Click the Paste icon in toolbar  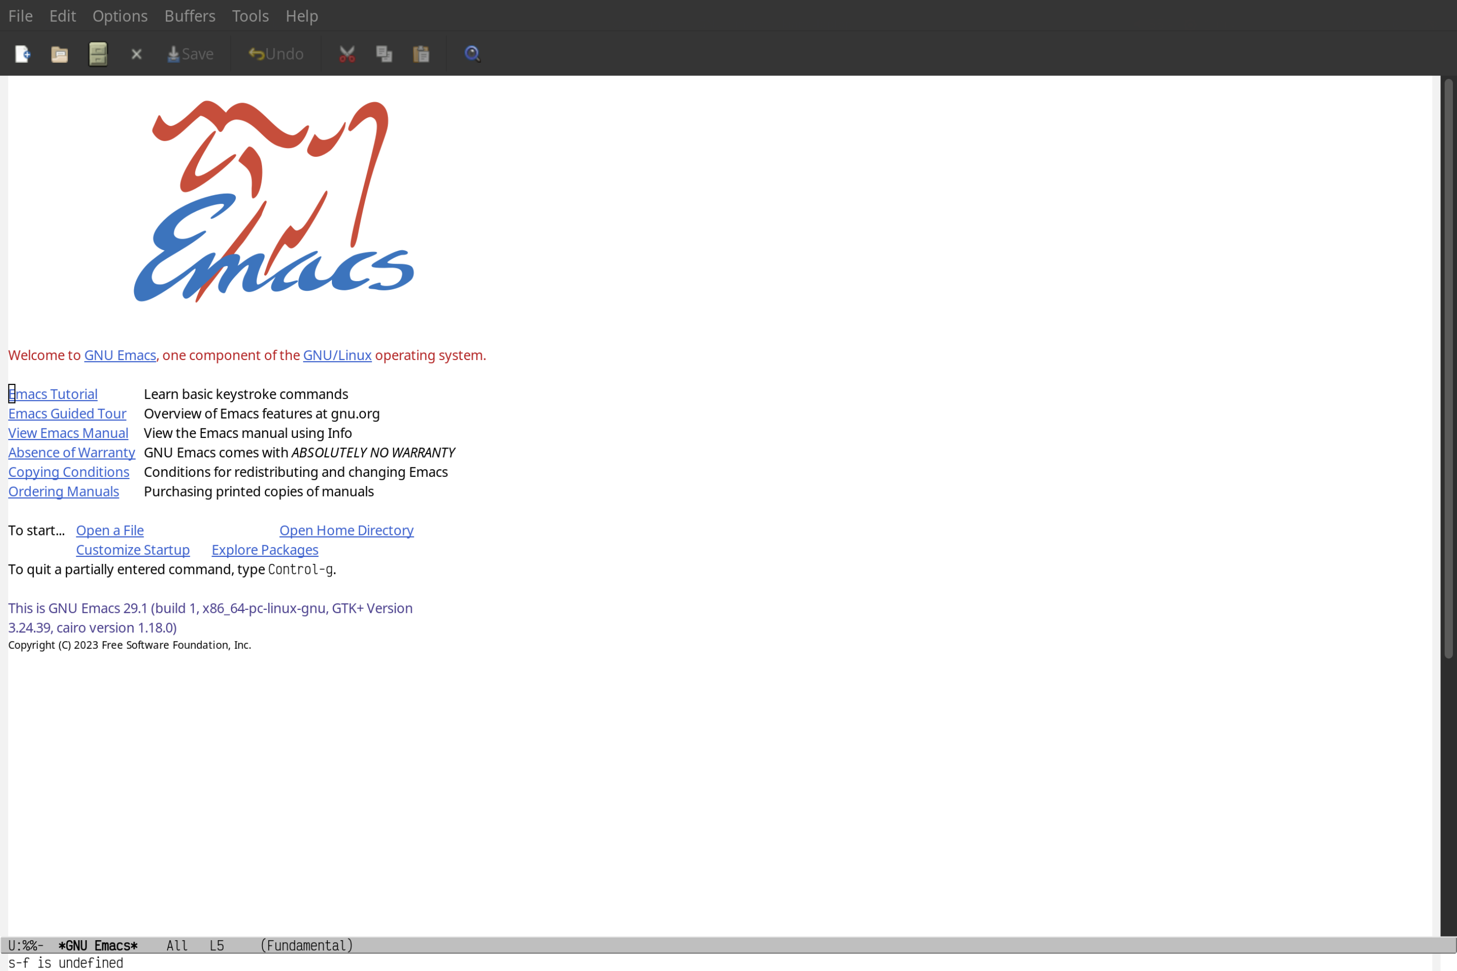point(422,53)
